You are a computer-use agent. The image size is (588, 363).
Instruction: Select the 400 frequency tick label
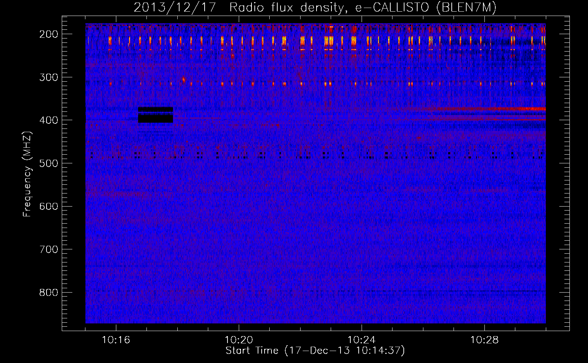[x=49, y=120]
